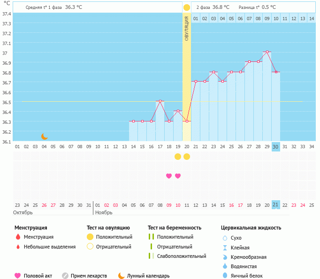Click positive ovulation test circle under day 20

click(187, 156)
